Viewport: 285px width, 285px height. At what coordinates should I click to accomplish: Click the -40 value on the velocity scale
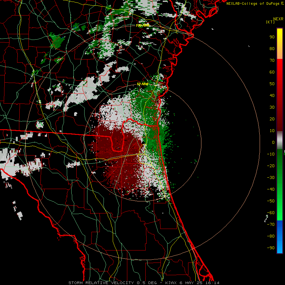[271, 189]
